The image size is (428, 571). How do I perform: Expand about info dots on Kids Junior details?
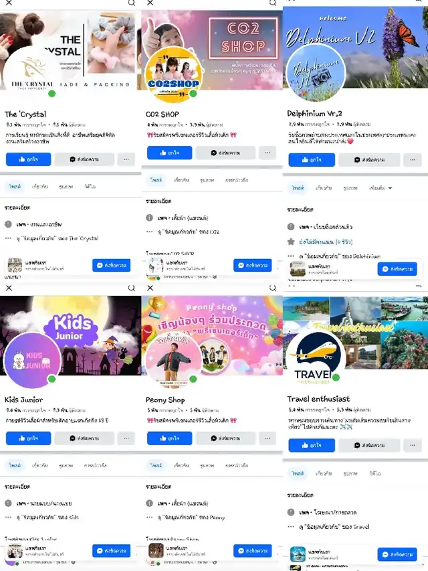[x=9, y=517]
